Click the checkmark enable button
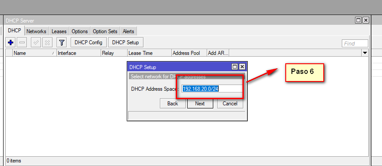Screen dimensions: 382x166 [36, 43]
